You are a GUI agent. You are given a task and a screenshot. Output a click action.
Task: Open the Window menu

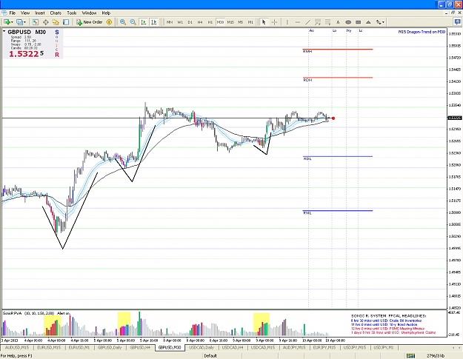click(x=89, y=13)
